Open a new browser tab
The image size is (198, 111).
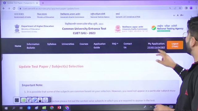[x=43, y=3]
